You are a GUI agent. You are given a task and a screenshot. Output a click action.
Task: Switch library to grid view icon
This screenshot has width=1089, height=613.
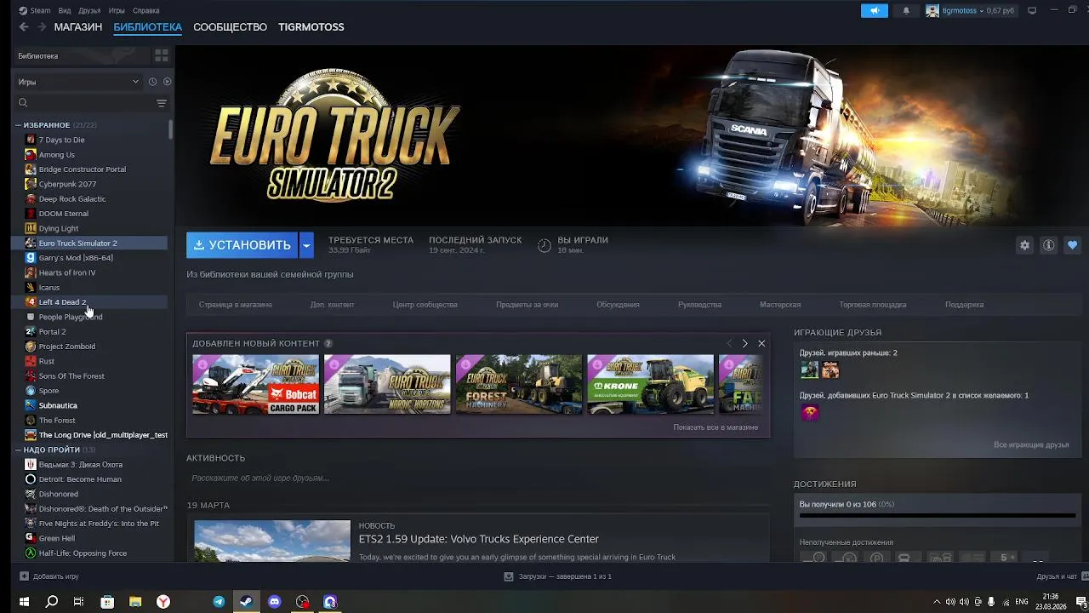(x=161, y=55)
